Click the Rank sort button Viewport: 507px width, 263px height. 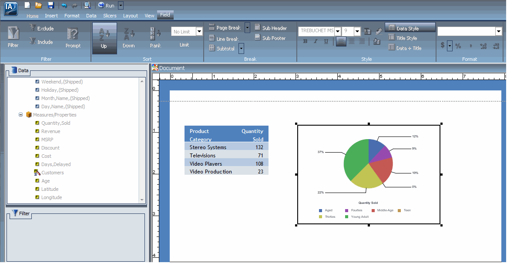coord(155,38)
